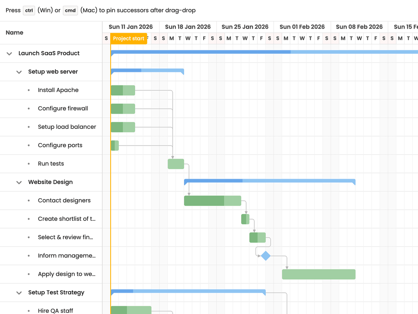Screen dimensions: 418x314
Task: Click the Sun 11 Jan 2026 week header
Action: 131,27
